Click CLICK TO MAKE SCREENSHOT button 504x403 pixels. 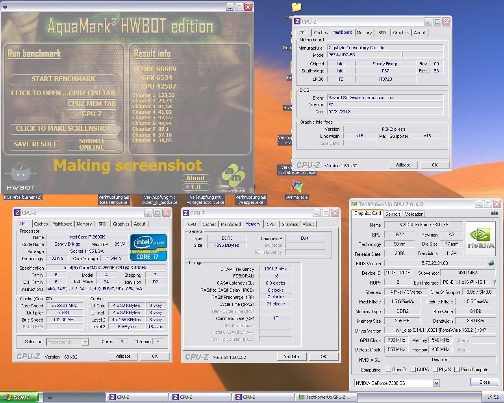pyautogui.click(x=63, y=128)
